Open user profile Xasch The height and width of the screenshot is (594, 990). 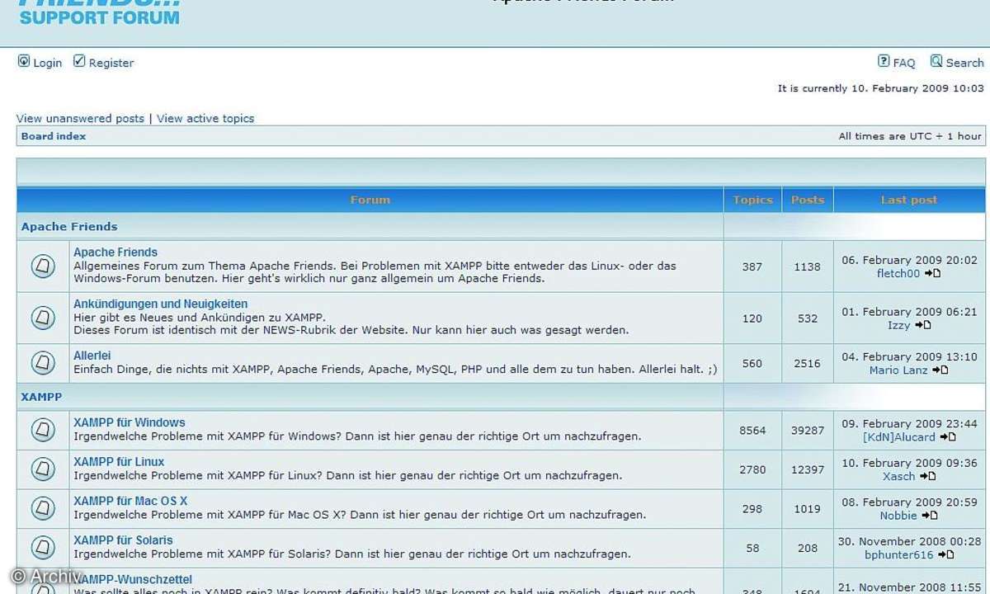tap(898, 476)
